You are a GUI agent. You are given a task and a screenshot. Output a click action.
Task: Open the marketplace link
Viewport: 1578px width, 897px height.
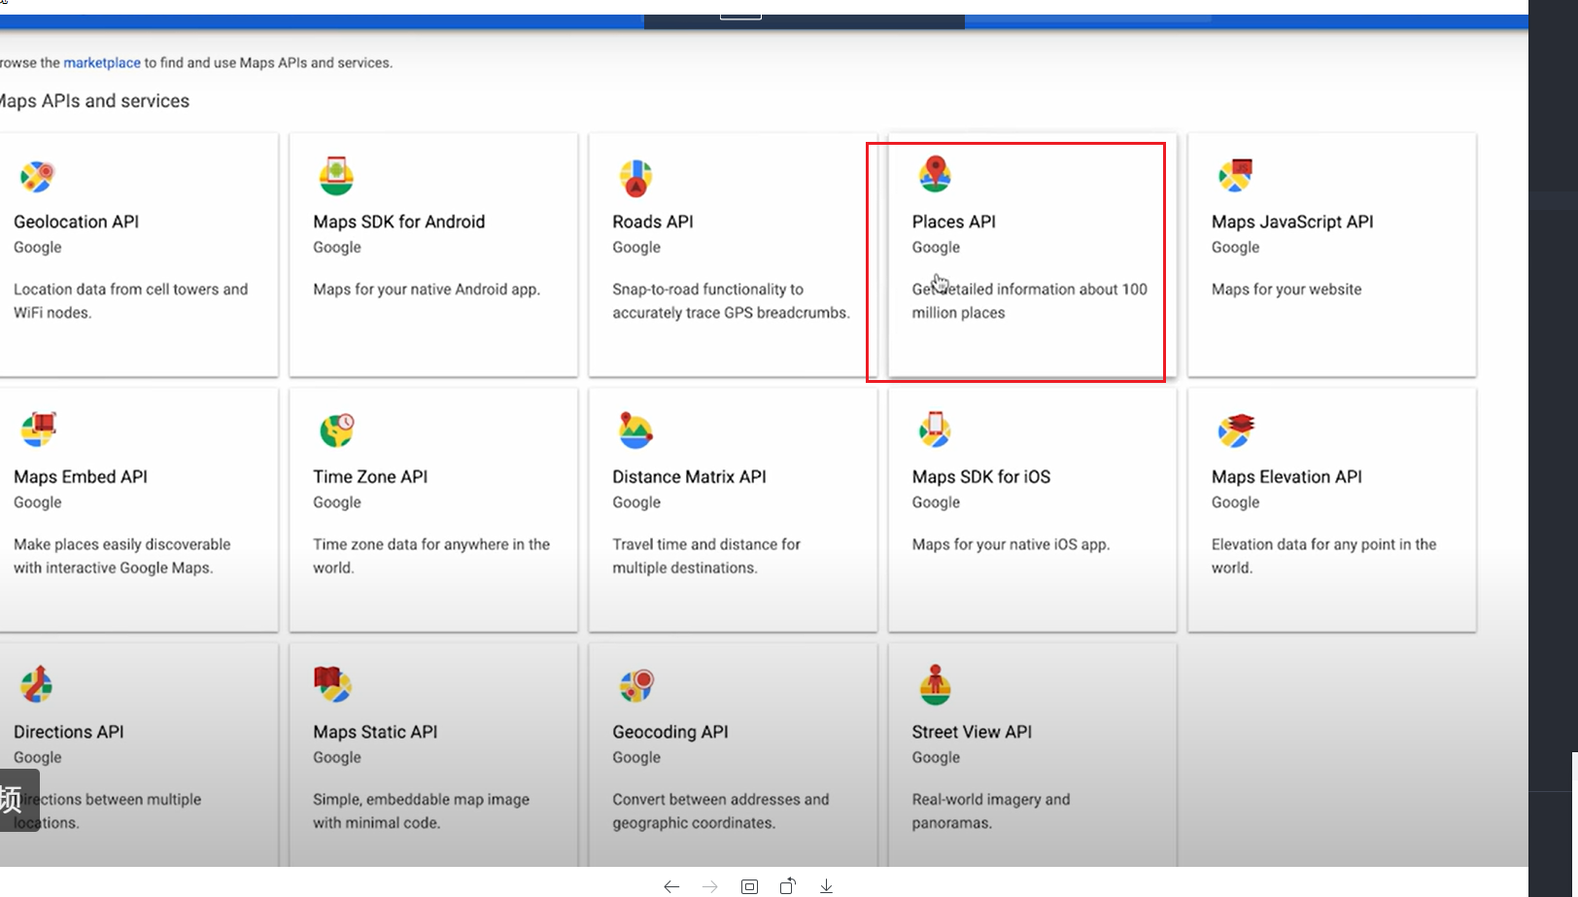(x=102, y=62)
